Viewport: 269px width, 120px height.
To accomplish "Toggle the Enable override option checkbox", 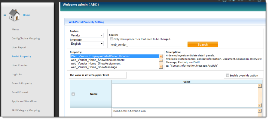I will [x=228, y=75].
